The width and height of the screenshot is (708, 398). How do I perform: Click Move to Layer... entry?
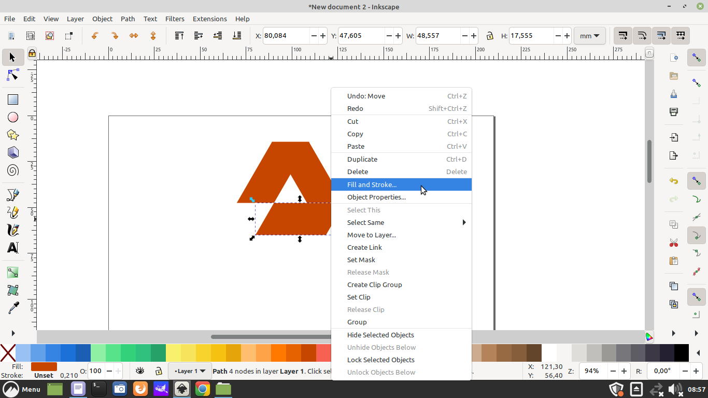402,235
